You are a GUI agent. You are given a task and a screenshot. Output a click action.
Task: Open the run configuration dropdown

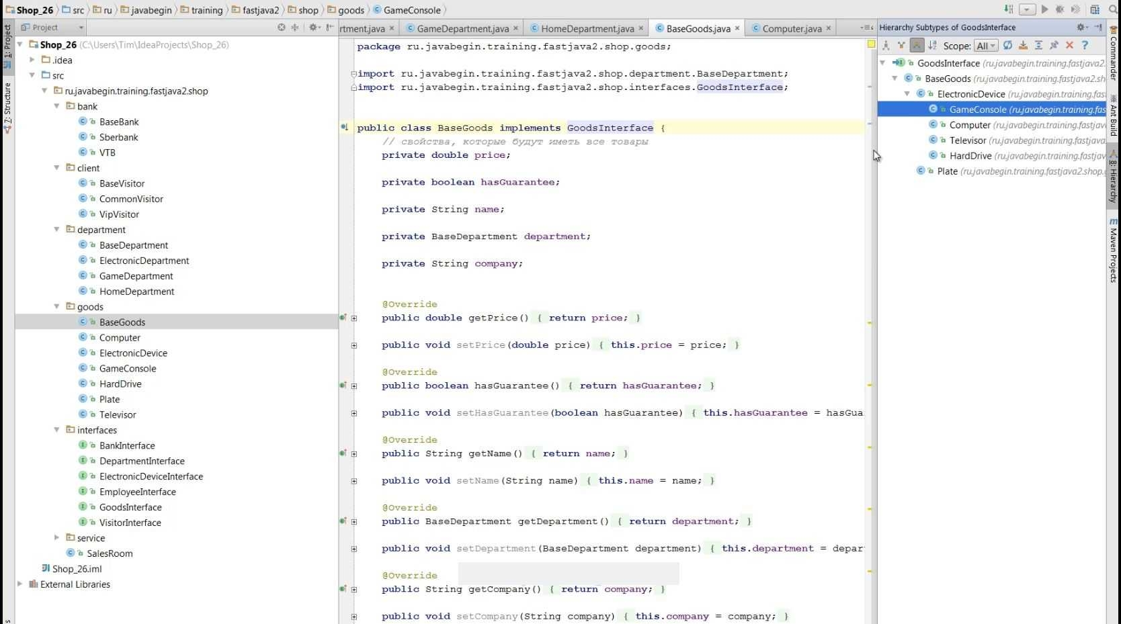(x=1027, y=9)
